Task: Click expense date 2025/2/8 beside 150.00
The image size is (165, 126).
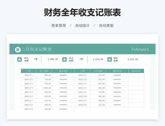Action: 82,105
